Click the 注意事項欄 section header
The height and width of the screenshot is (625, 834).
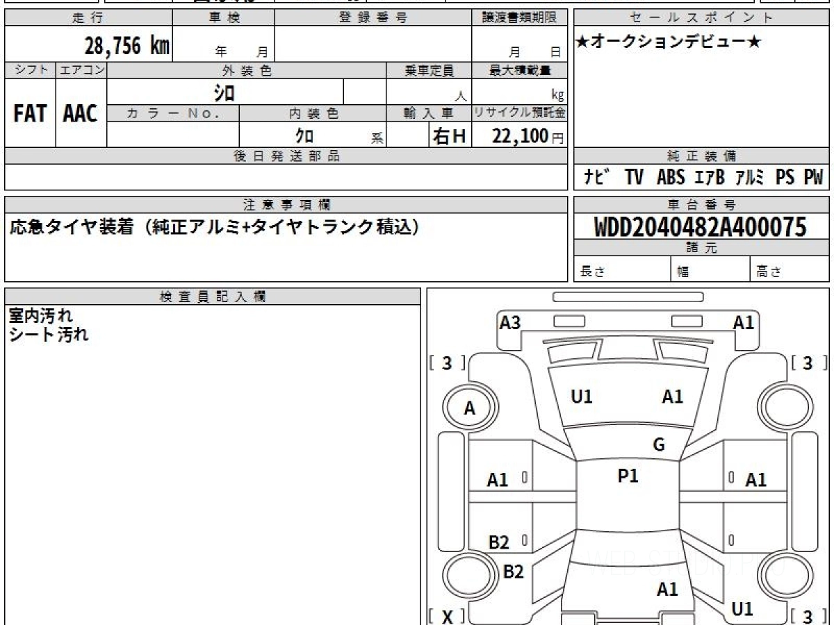(286, 205)
